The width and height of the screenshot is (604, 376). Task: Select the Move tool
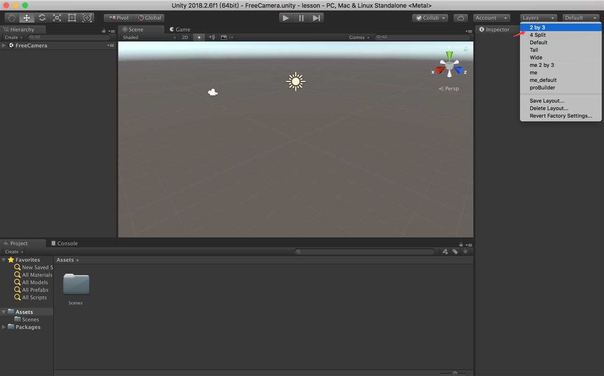tap(26, 18)
